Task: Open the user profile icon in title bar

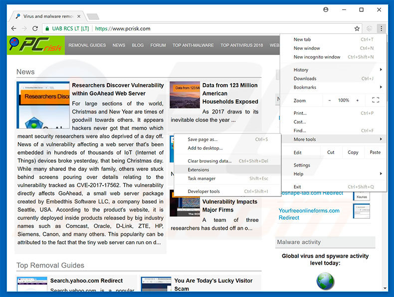Action: point(326,9)
